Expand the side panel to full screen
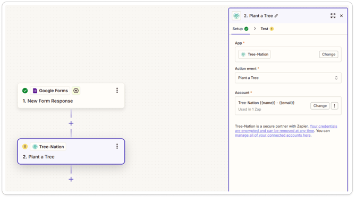 333,15
